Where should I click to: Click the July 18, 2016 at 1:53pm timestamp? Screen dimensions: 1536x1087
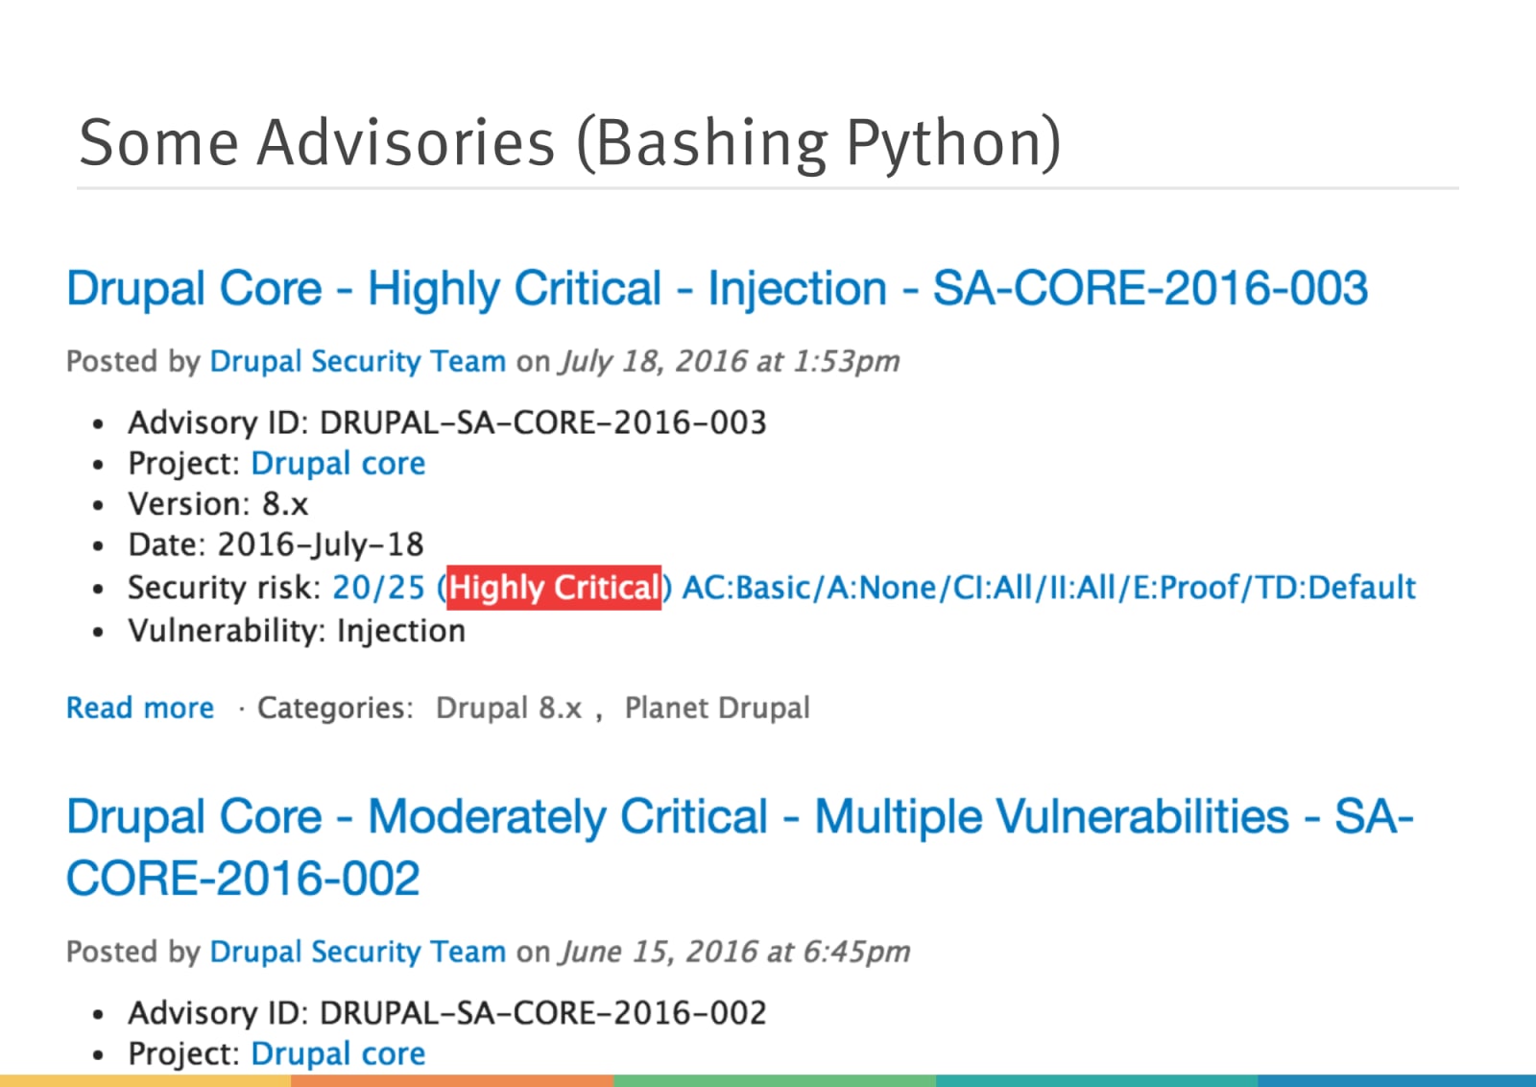[x=731, y=362]
